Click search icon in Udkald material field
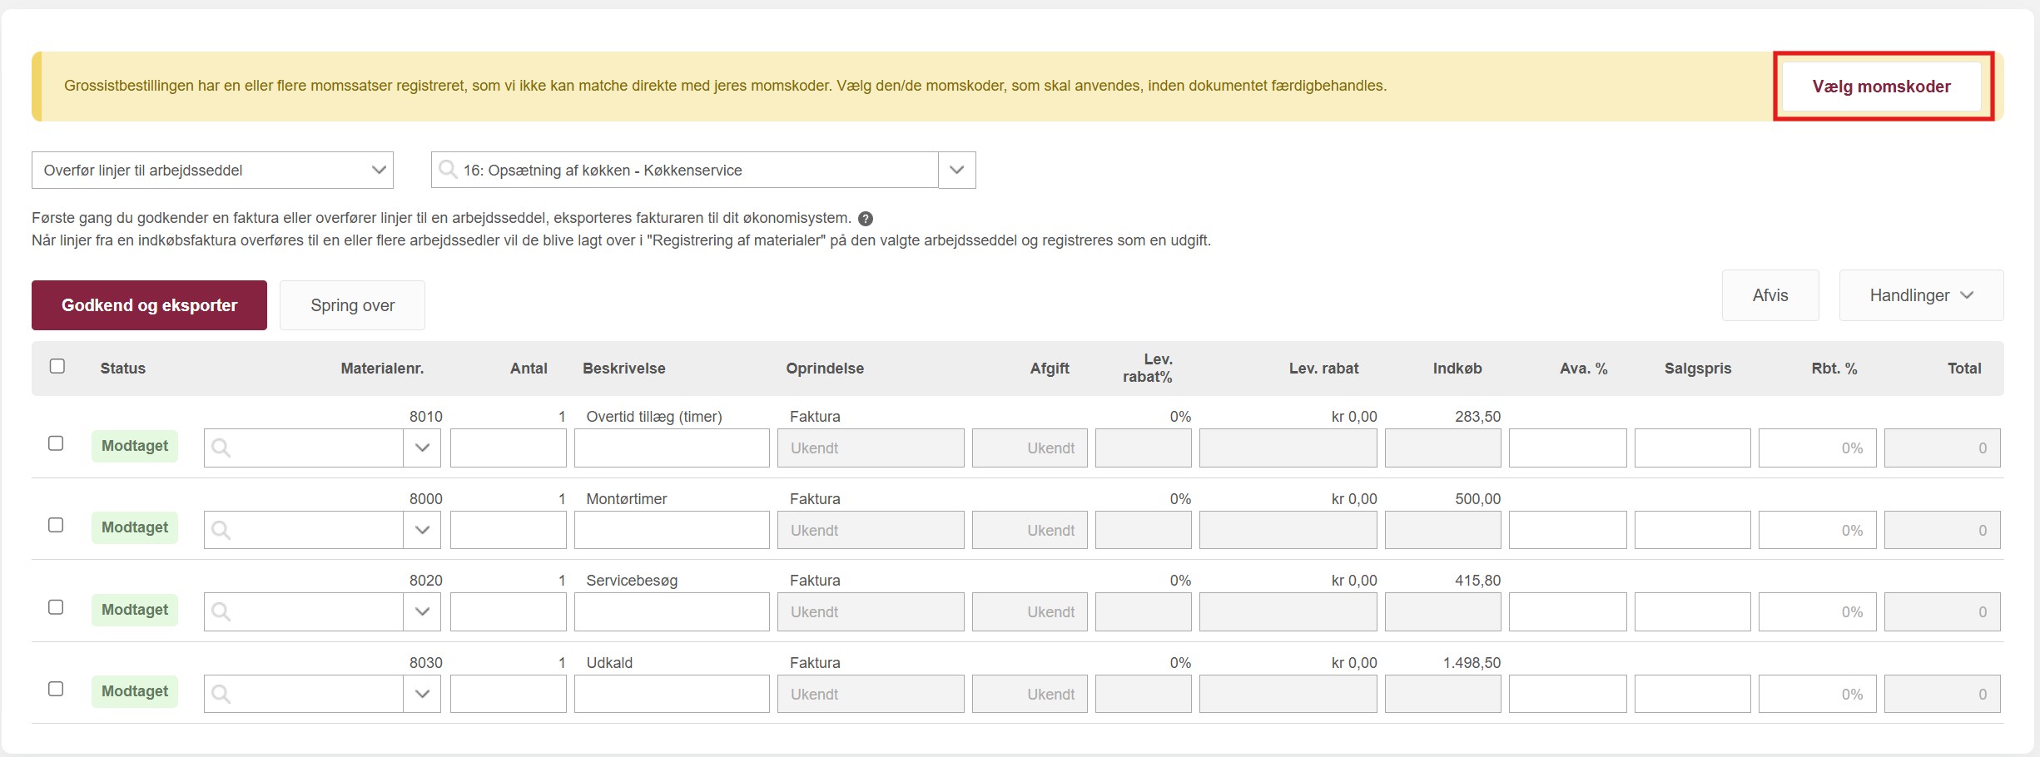The width and height of the screenshot is (2040, 757). 221,694
